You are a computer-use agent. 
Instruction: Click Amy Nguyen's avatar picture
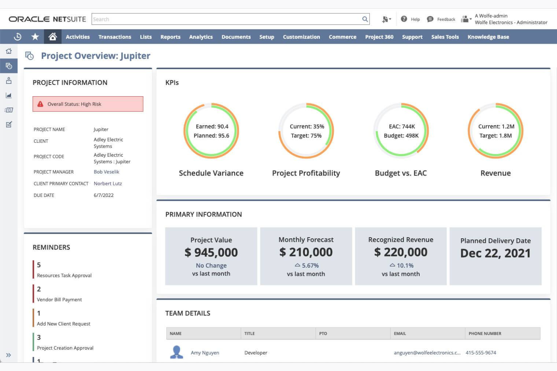177,352
